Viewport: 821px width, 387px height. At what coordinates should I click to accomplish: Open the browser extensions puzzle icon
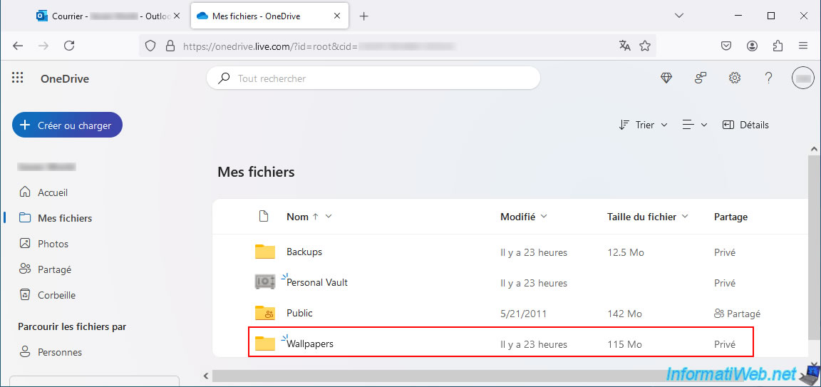pyautogui.click(x=778, y=46)
